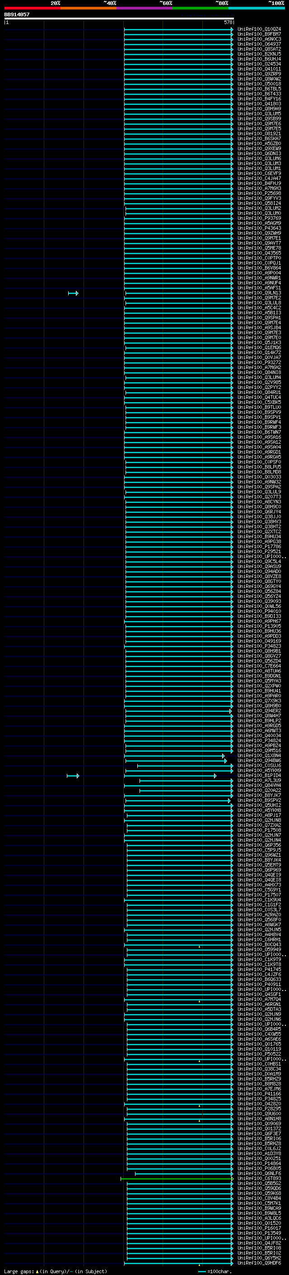Select UniRef100_Q9HDF6 label
Viewport: 289px width, 1275px height.
coord(259,1263)
